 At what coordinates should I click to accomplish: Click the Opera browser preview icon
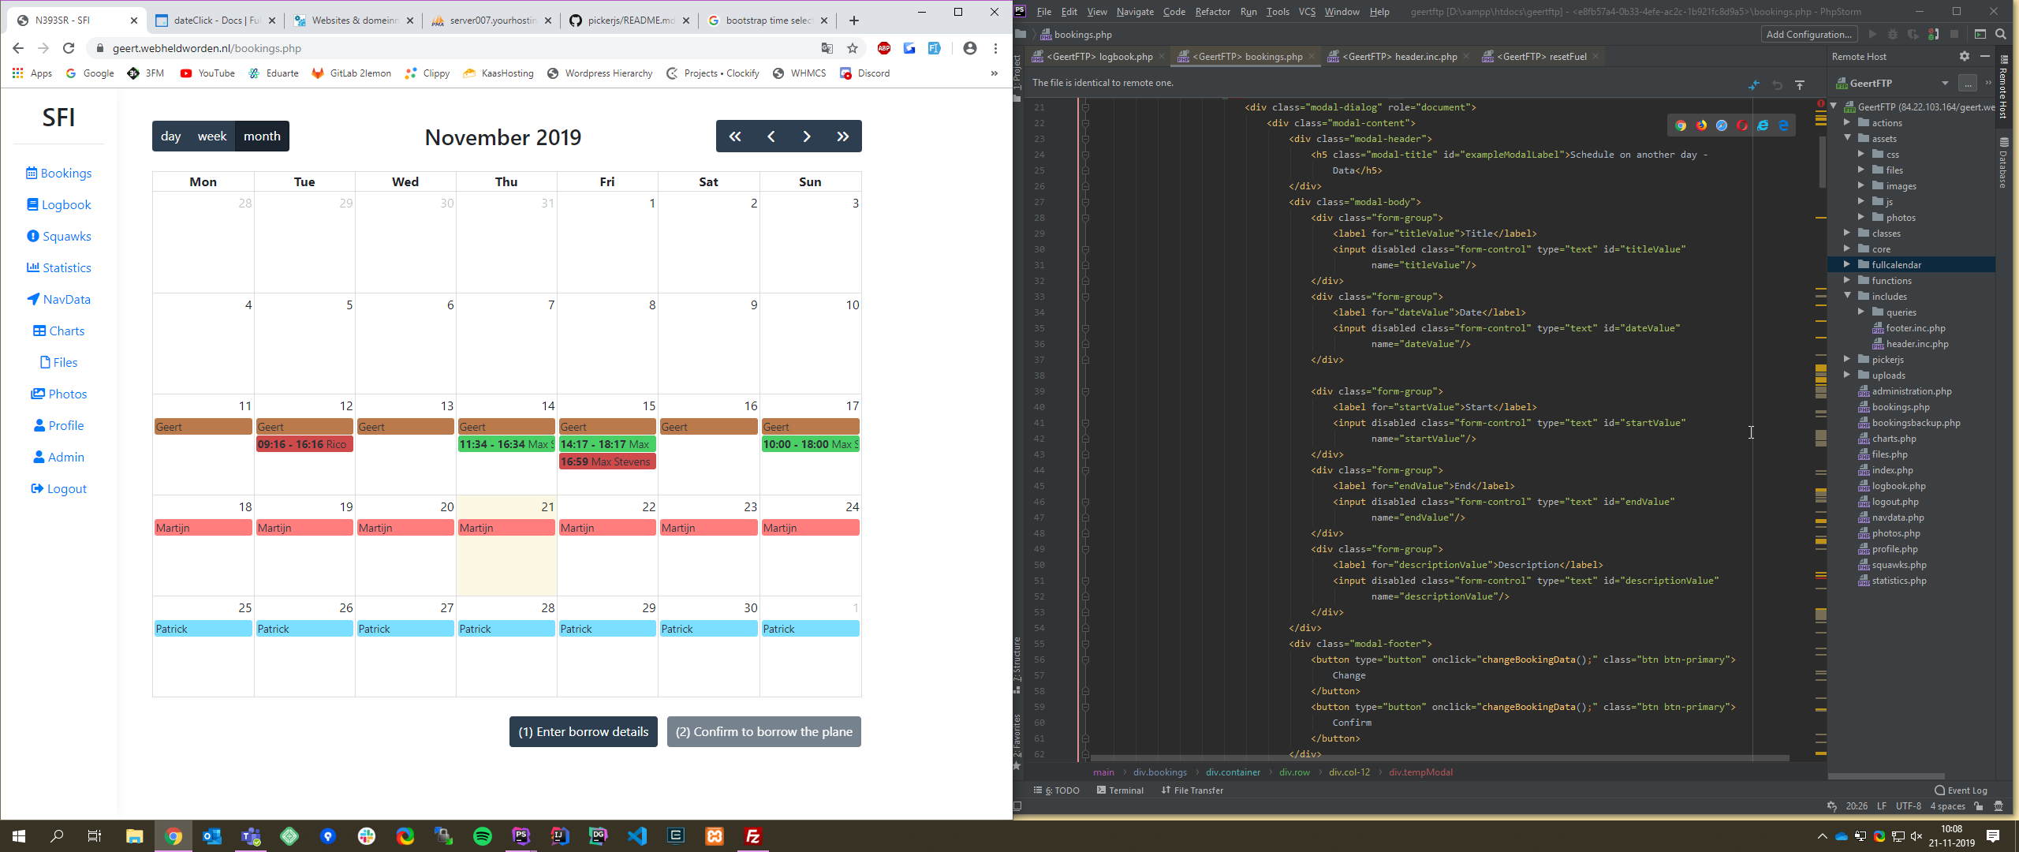1742,125
